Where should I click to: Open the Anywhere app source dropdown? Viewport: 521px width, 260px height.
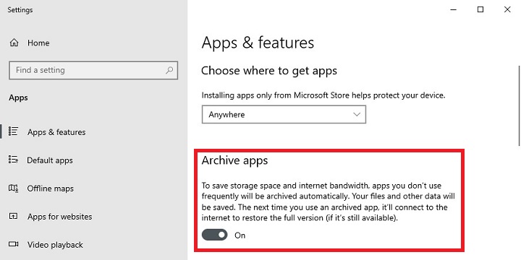tap(284, 114)
